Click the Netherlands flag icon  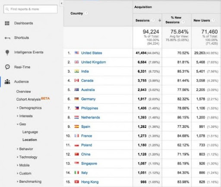click(x=76, y=117)
